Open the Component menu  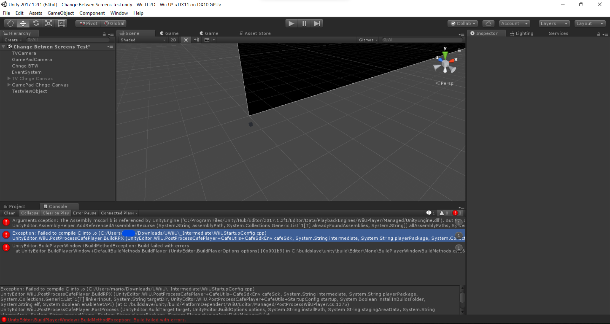(92, 13)
